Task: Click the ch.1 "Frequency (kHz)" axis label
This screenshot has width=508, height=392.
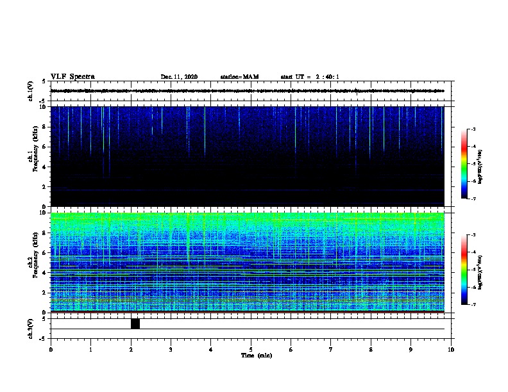Action: [36, 149]
